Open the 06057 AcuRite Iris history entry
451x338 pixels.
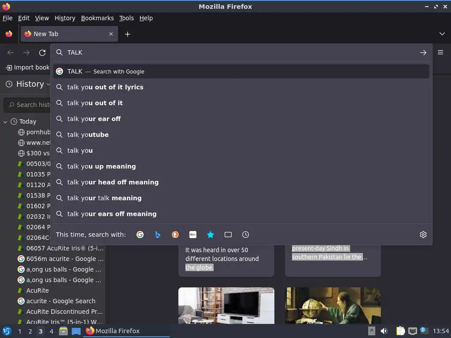[60, 248]
